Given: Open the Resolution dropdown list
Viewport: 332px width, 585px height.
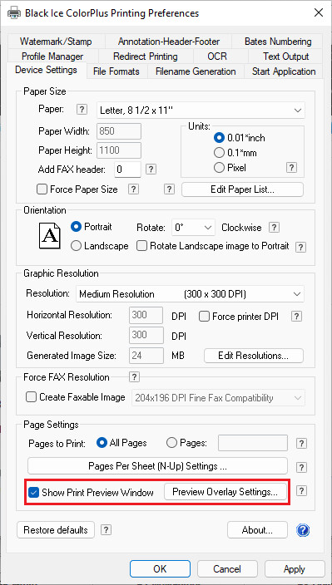Looking at the screenshot, I should pos(190,294).
